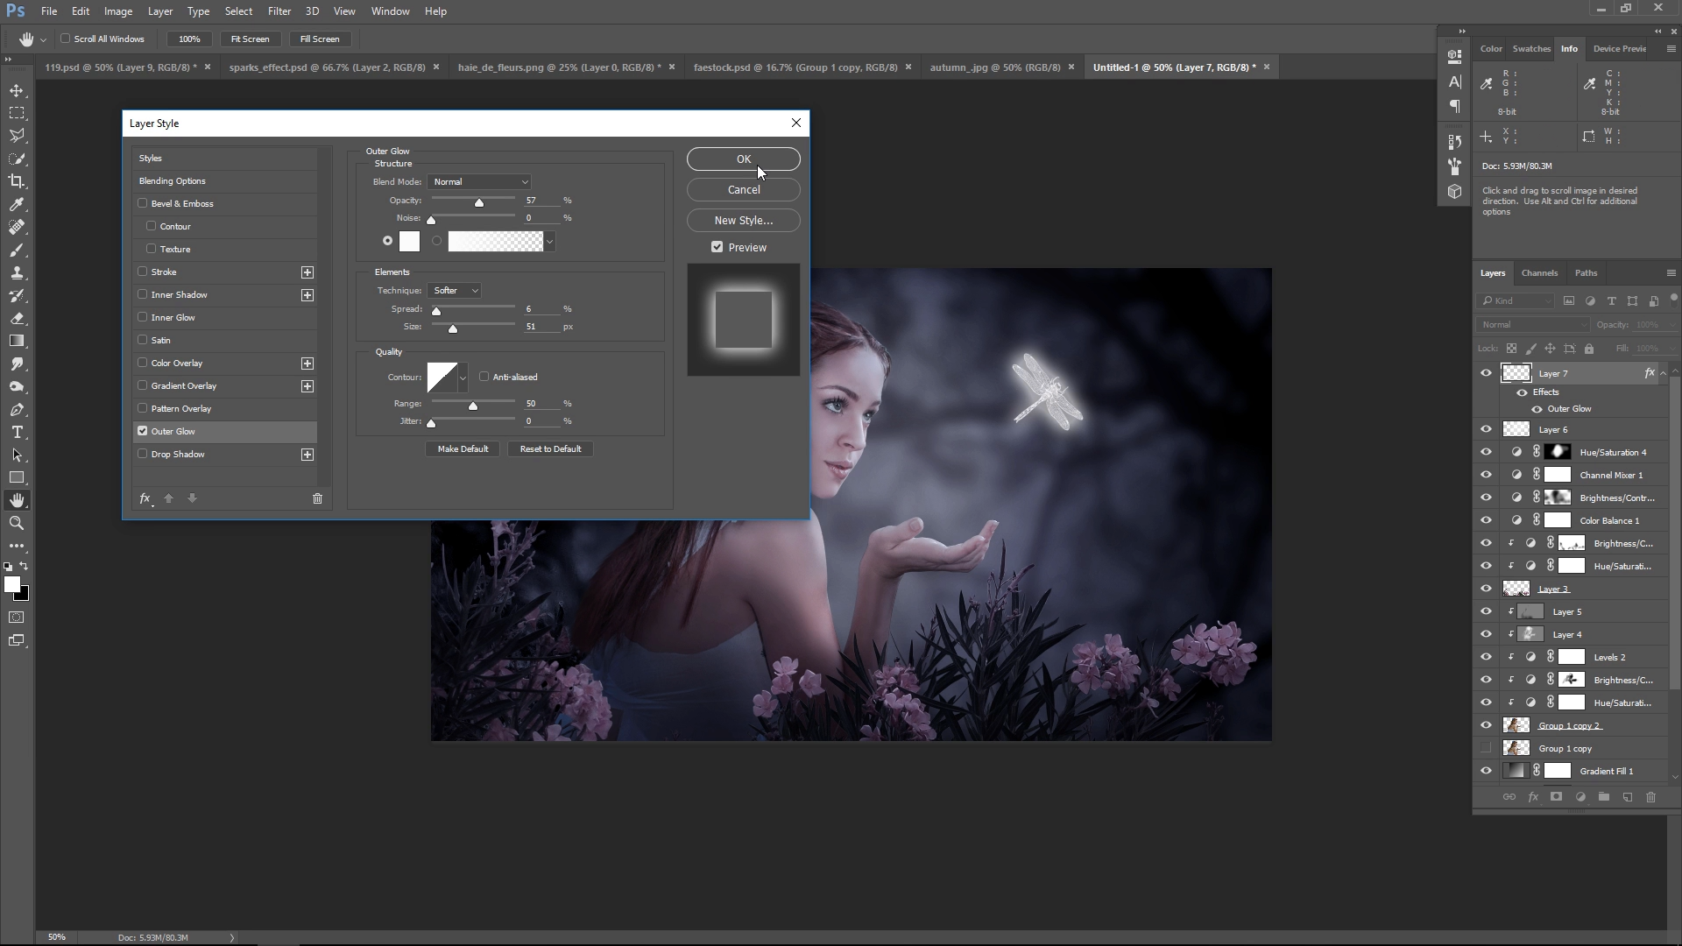This screenshot has width=1682, height=946.
Task: Switch to the sparks_effect.psd document tab
Action: pyautogui.click(x=327, y=67)
